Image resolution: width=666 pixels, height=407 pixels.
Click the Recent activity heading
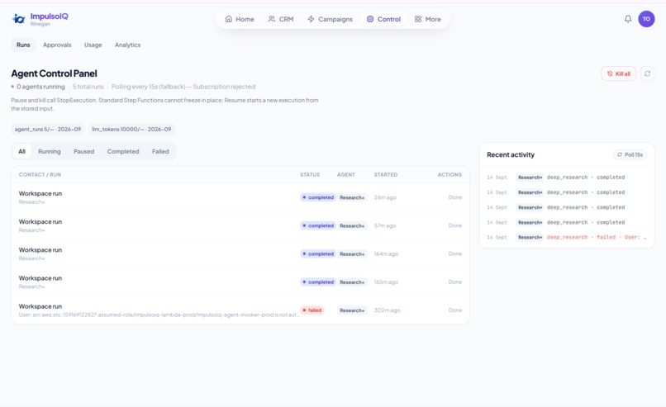(511, 154)
